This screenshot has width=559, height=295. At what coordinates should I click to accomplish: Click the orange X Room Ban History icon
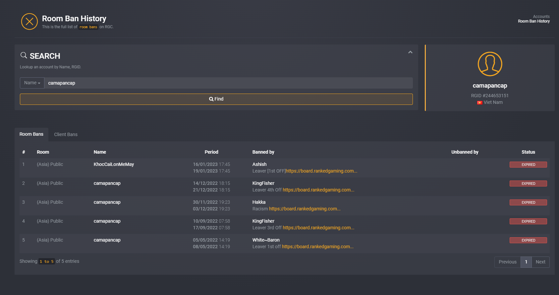tap(29, 22)
